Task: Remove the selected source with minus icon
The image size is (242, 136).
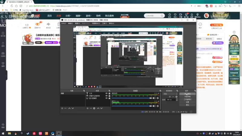Action: click(x=91, y=108)
